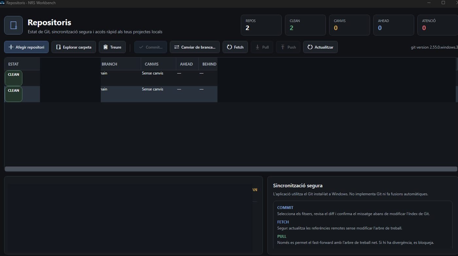
Task: Refresh list with Actualitzar button
Action: click(320, 47)
